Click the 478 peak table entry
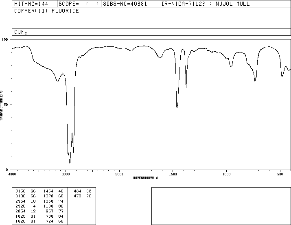Screen dimensions: 291x225 (x=77, y=196)
